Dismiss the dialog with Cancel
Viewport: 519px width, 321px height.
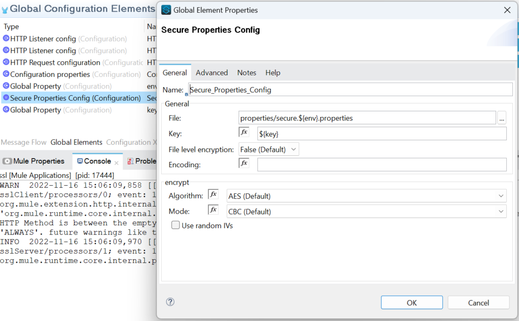pyautogui.click(x=478, y=302)
